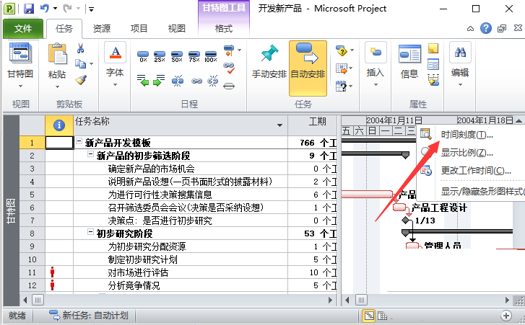Open the 格式 tab under Gantt tools
The width and height of the screenshot is (525, 325).
pyautogui.click(x=224, y=28)
